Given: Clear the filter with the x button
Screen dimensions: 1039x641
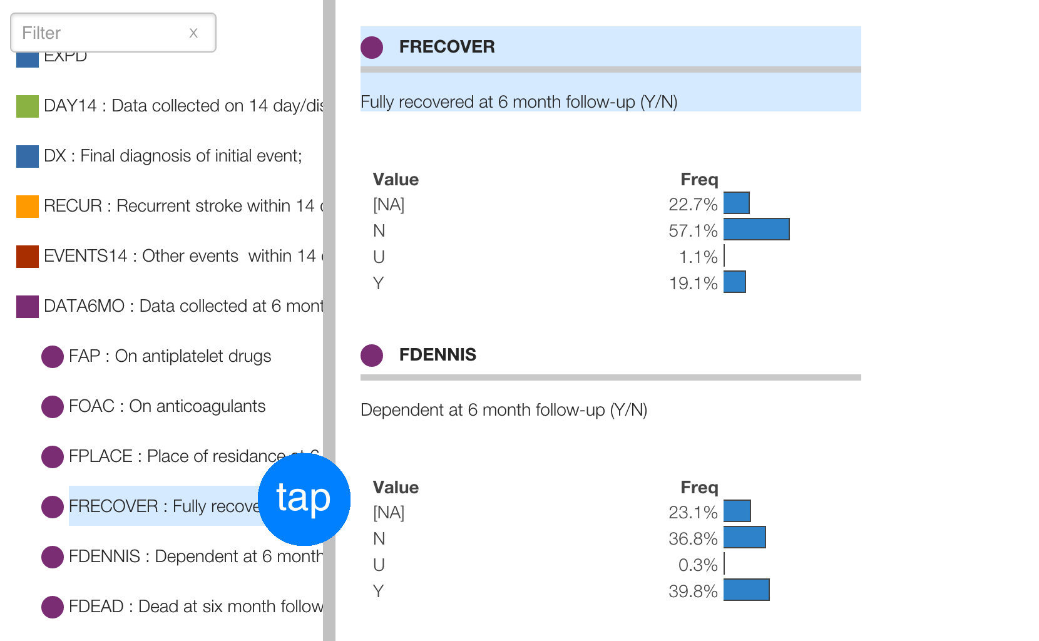Looking at the screenshot, I should (x=193, y=33).
